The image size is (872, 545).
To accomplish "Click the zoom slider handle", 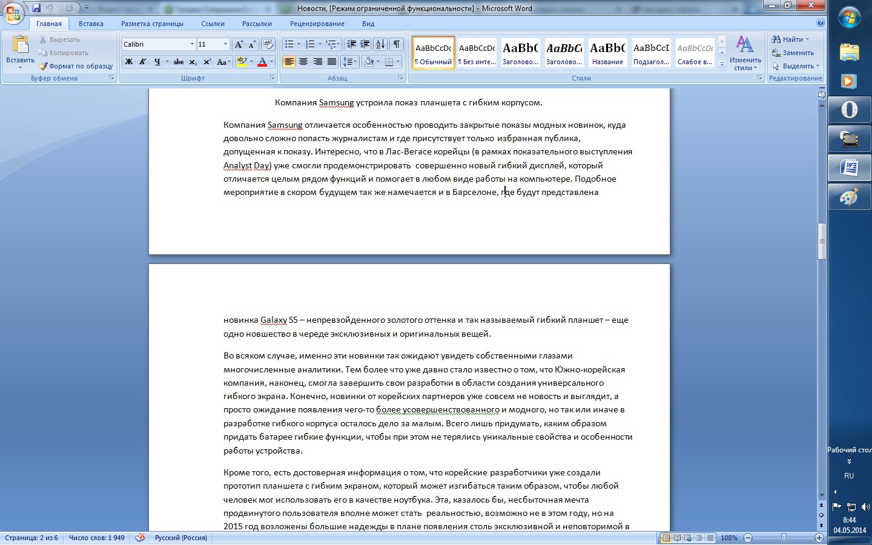I will click(x=784, y=538).
